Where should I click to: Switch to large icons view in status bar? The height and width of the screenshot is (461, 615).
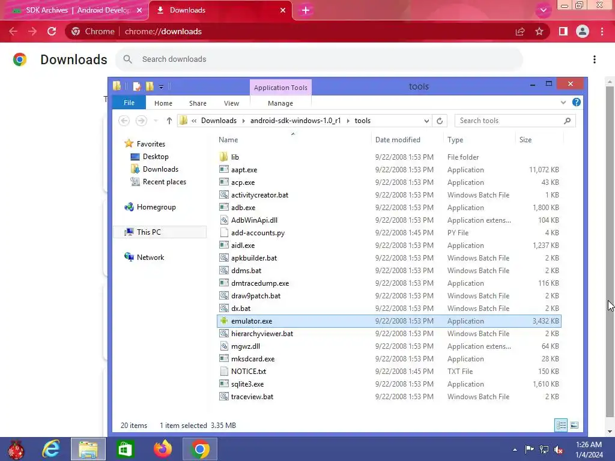tap(574, 426)
